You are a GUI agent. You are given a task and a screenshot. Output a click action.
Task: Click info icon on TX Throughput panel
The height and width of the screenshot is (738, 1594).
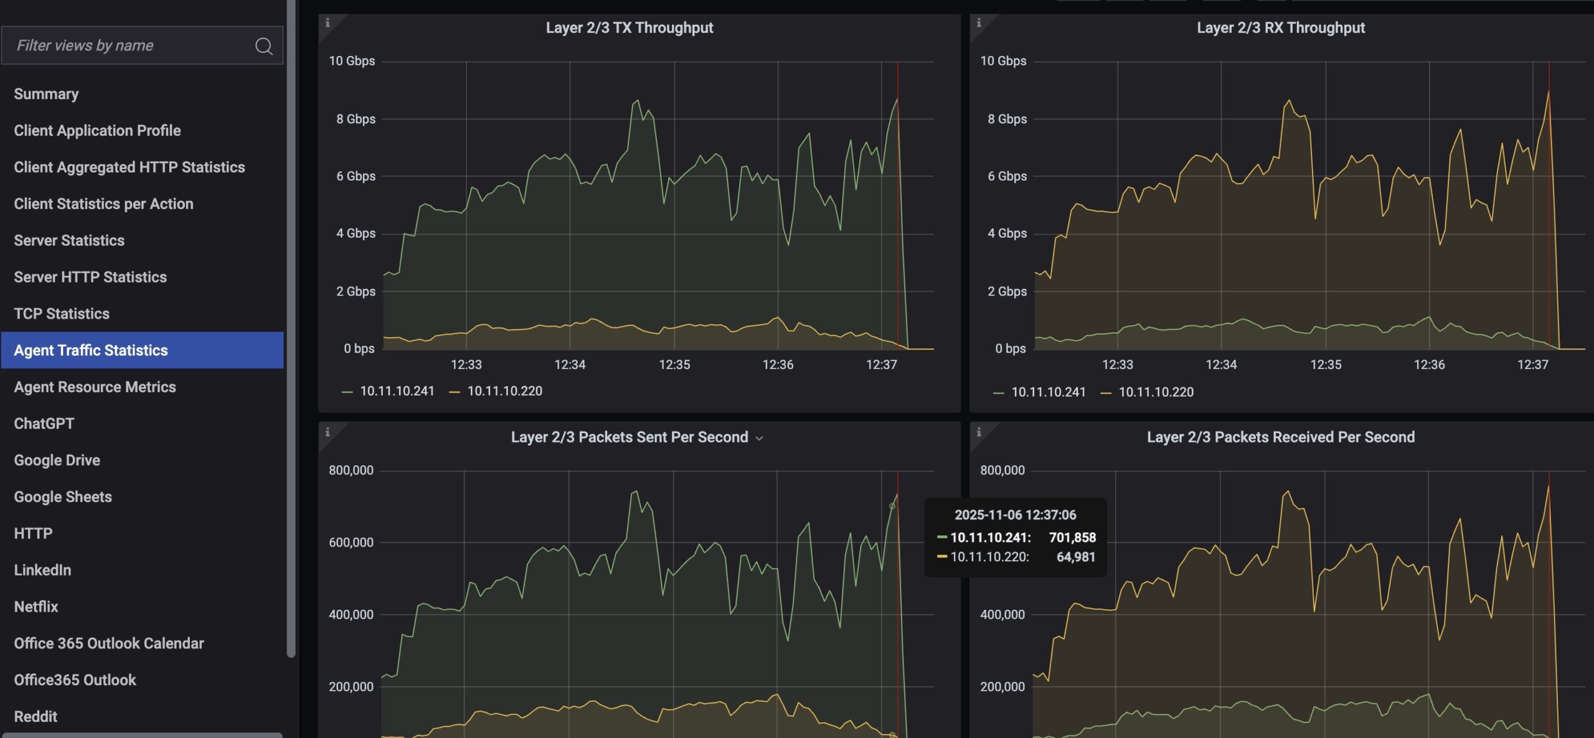pyautogui.click(x=328, y=23)
